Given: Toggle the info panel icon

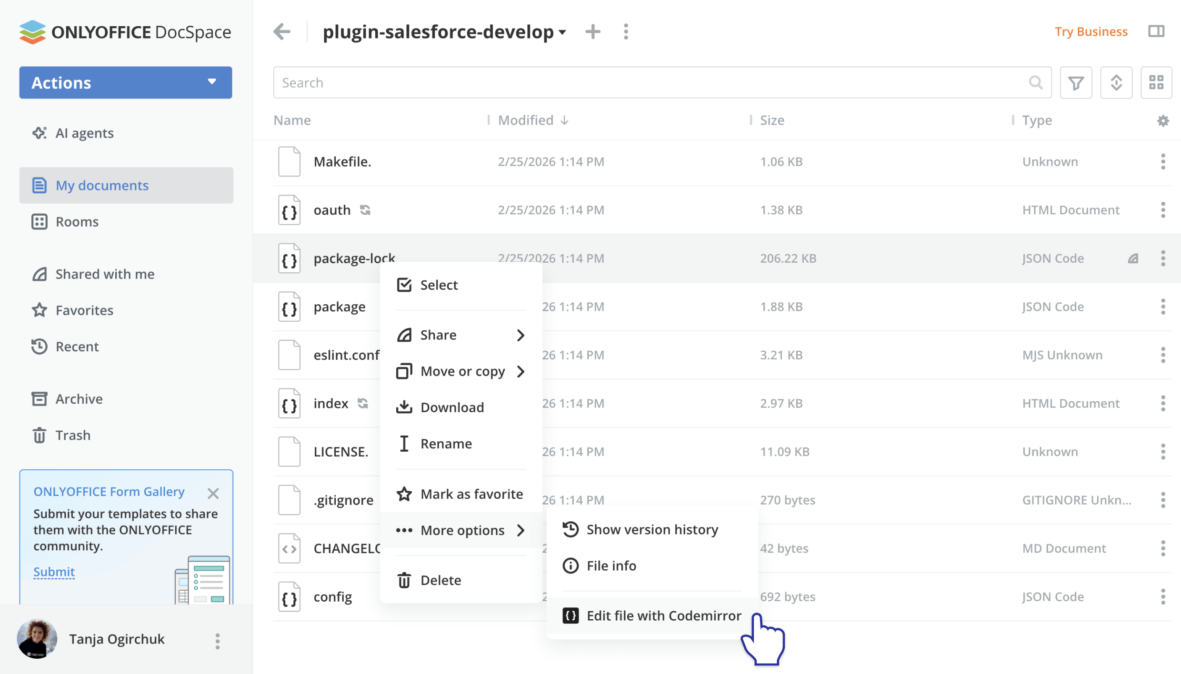Looking at the screenshot, I should [x=1156, y=31].
